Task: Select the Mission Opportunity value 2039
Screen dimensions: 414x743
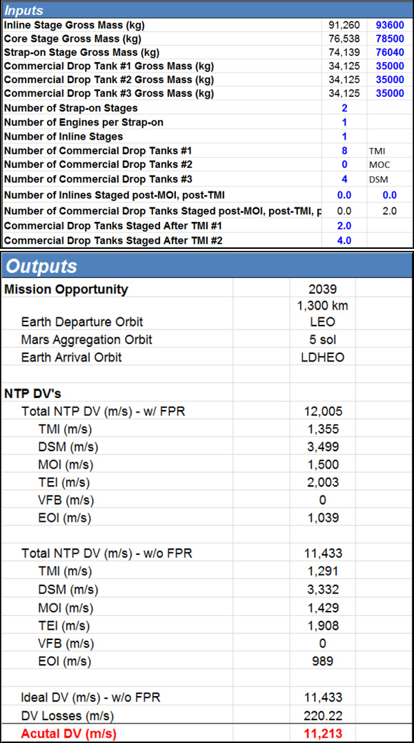Action: [322, 289]
